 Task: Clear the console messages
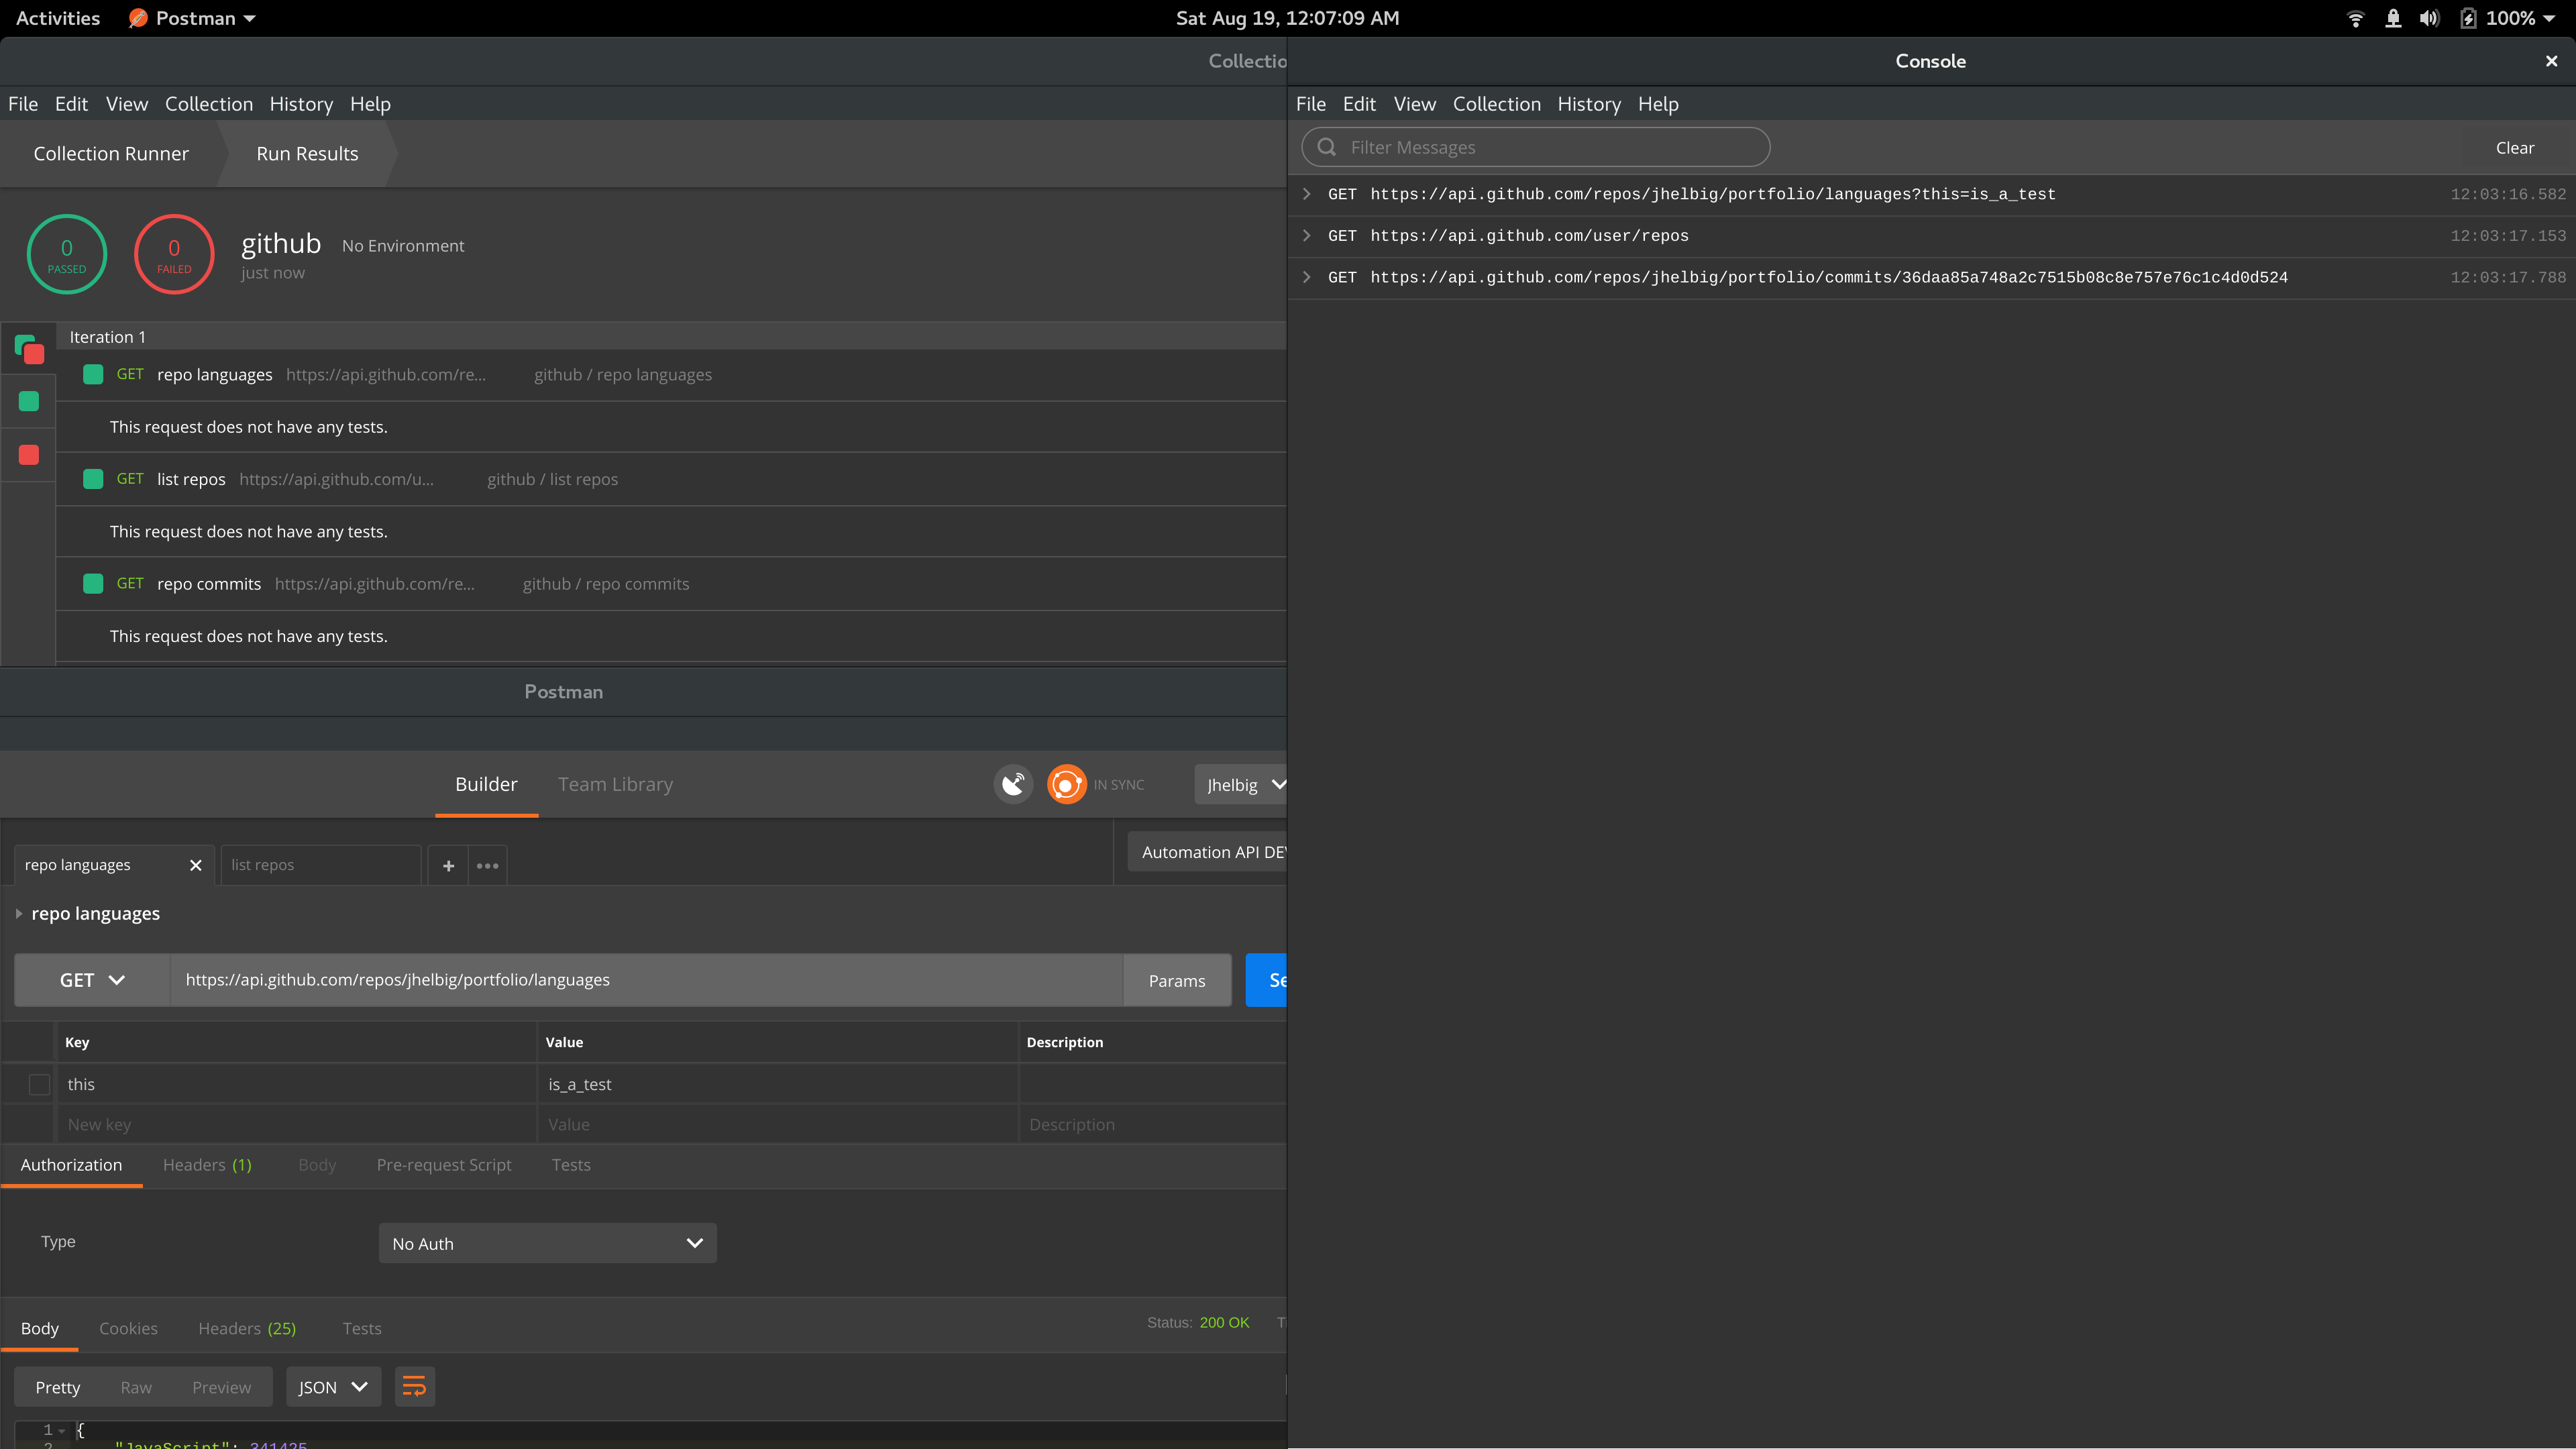tap(2514, 148)
